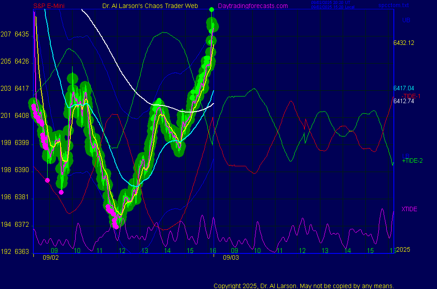This screenshot has height=289, width=437.
Task: Select the white 6412.74 price value
Action: 404,101
